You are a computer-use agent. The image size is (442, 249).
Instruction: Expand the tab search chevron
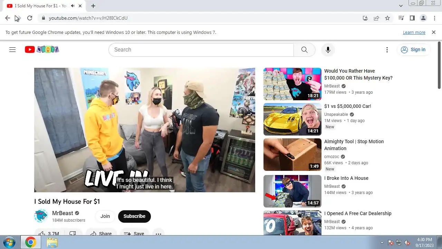[x=401, y=6]
